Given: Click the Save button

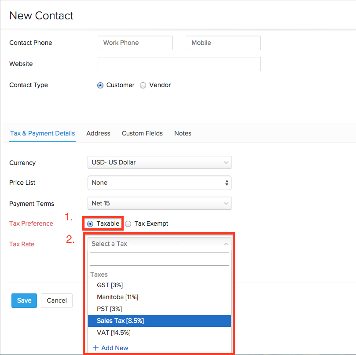Looking at the screenshot, I should pyautogui.click(x=24, y=300).
